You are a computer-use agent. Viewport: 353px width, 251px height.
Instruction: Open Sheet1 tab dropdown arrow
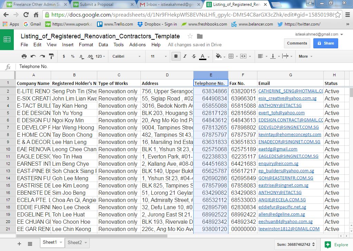pos(61,242)
